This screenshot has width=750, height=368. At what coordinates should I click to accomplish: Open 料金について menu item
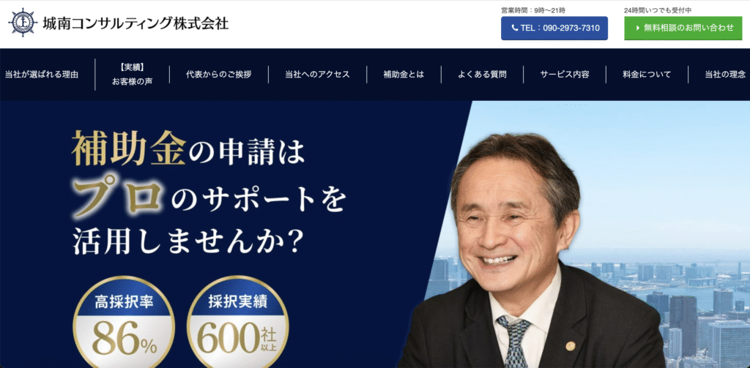point(647,75)
